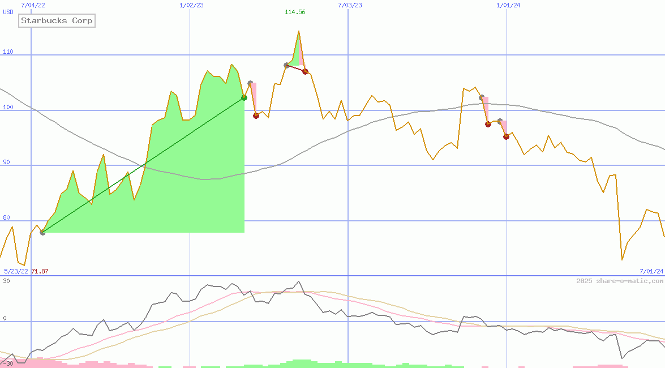Click the 5/23/22 start date label
The height and width of the screenshot is (368, 665).
[x=16, y=271]
